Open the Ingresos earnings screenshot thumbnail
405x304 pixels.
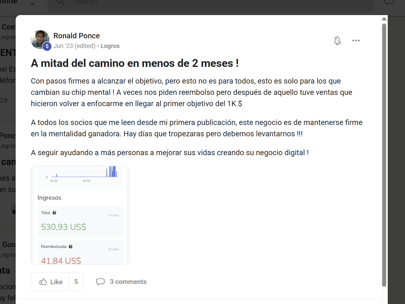coord(80,215)
